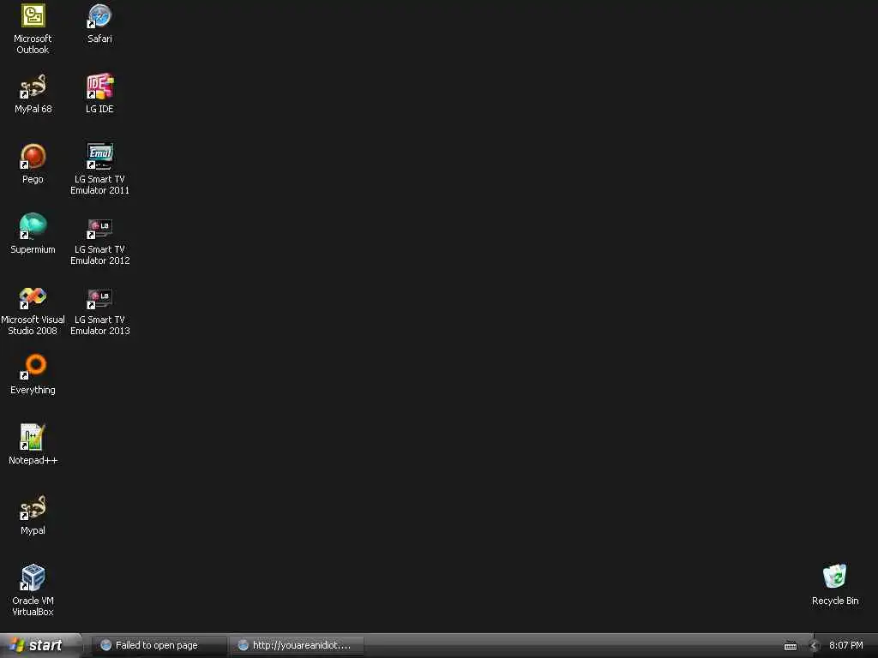The height and width of the screenshot is (658, 878).
Task: Click the keyboard tray icon
Action: tap(791, 646)
